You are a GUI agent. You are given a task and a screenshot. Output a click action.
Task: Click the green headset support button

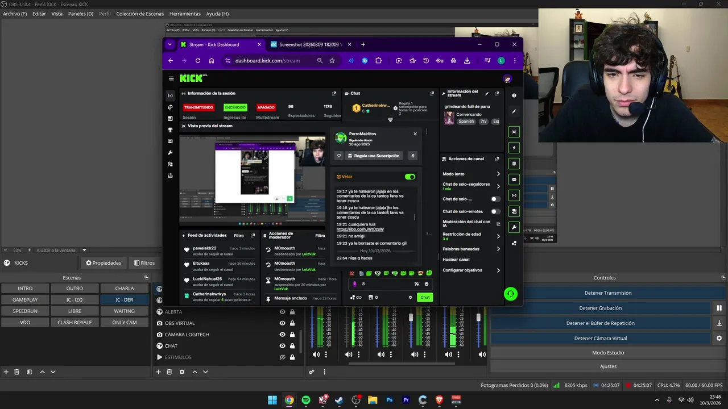(x=511, y=294)
